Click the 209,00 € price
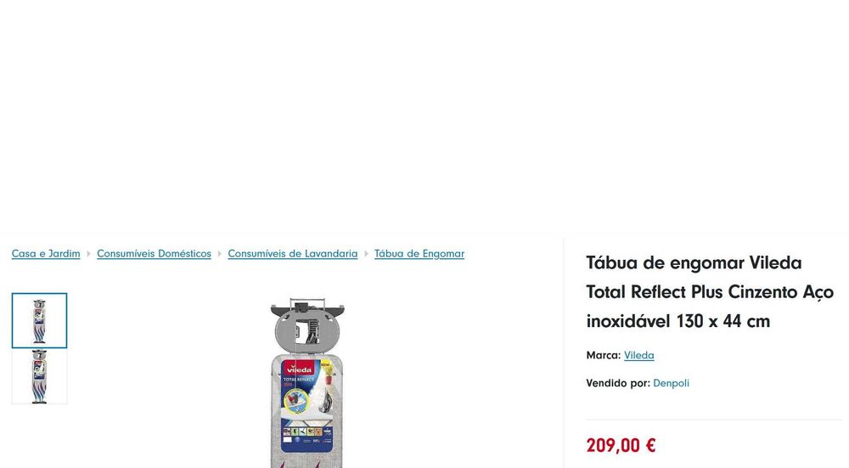 coord(621,445)
